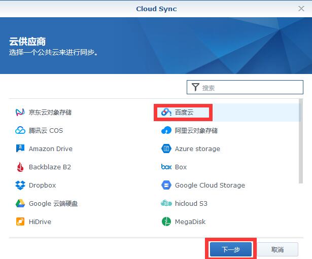Pick the Azure storage label
Screen dimensions: 312x259
(197, 149)
